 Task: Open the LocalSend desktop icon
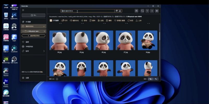tap(14, 49)
